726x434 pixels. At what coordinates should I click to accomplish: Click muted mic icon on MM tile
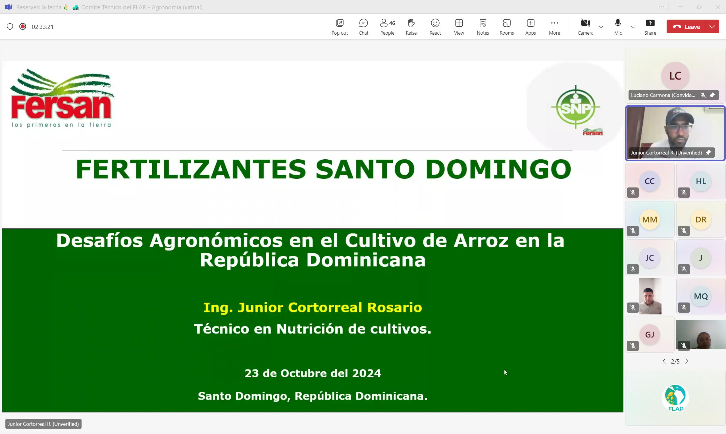[x=633, y=231]
